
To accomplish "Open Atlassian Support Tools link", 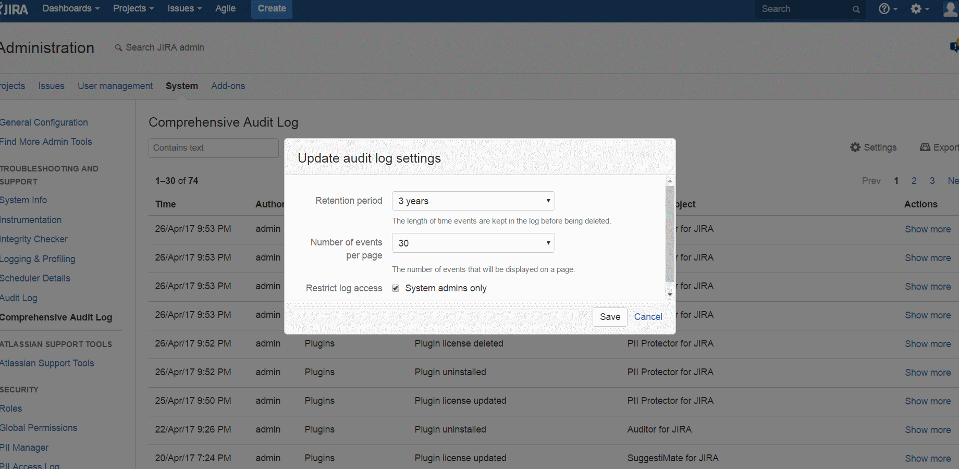I will [47, 363].
